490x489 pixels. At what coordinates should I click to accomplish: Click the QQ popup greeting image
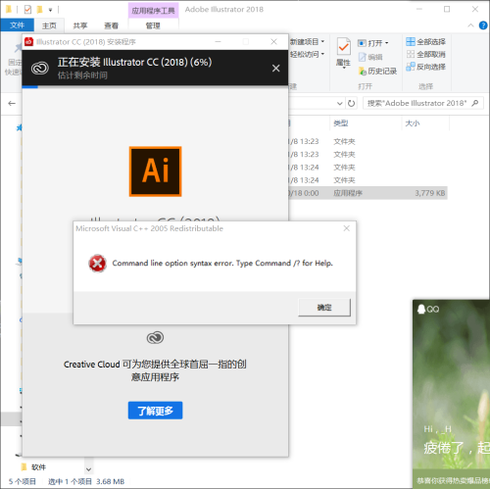[452, 384]
